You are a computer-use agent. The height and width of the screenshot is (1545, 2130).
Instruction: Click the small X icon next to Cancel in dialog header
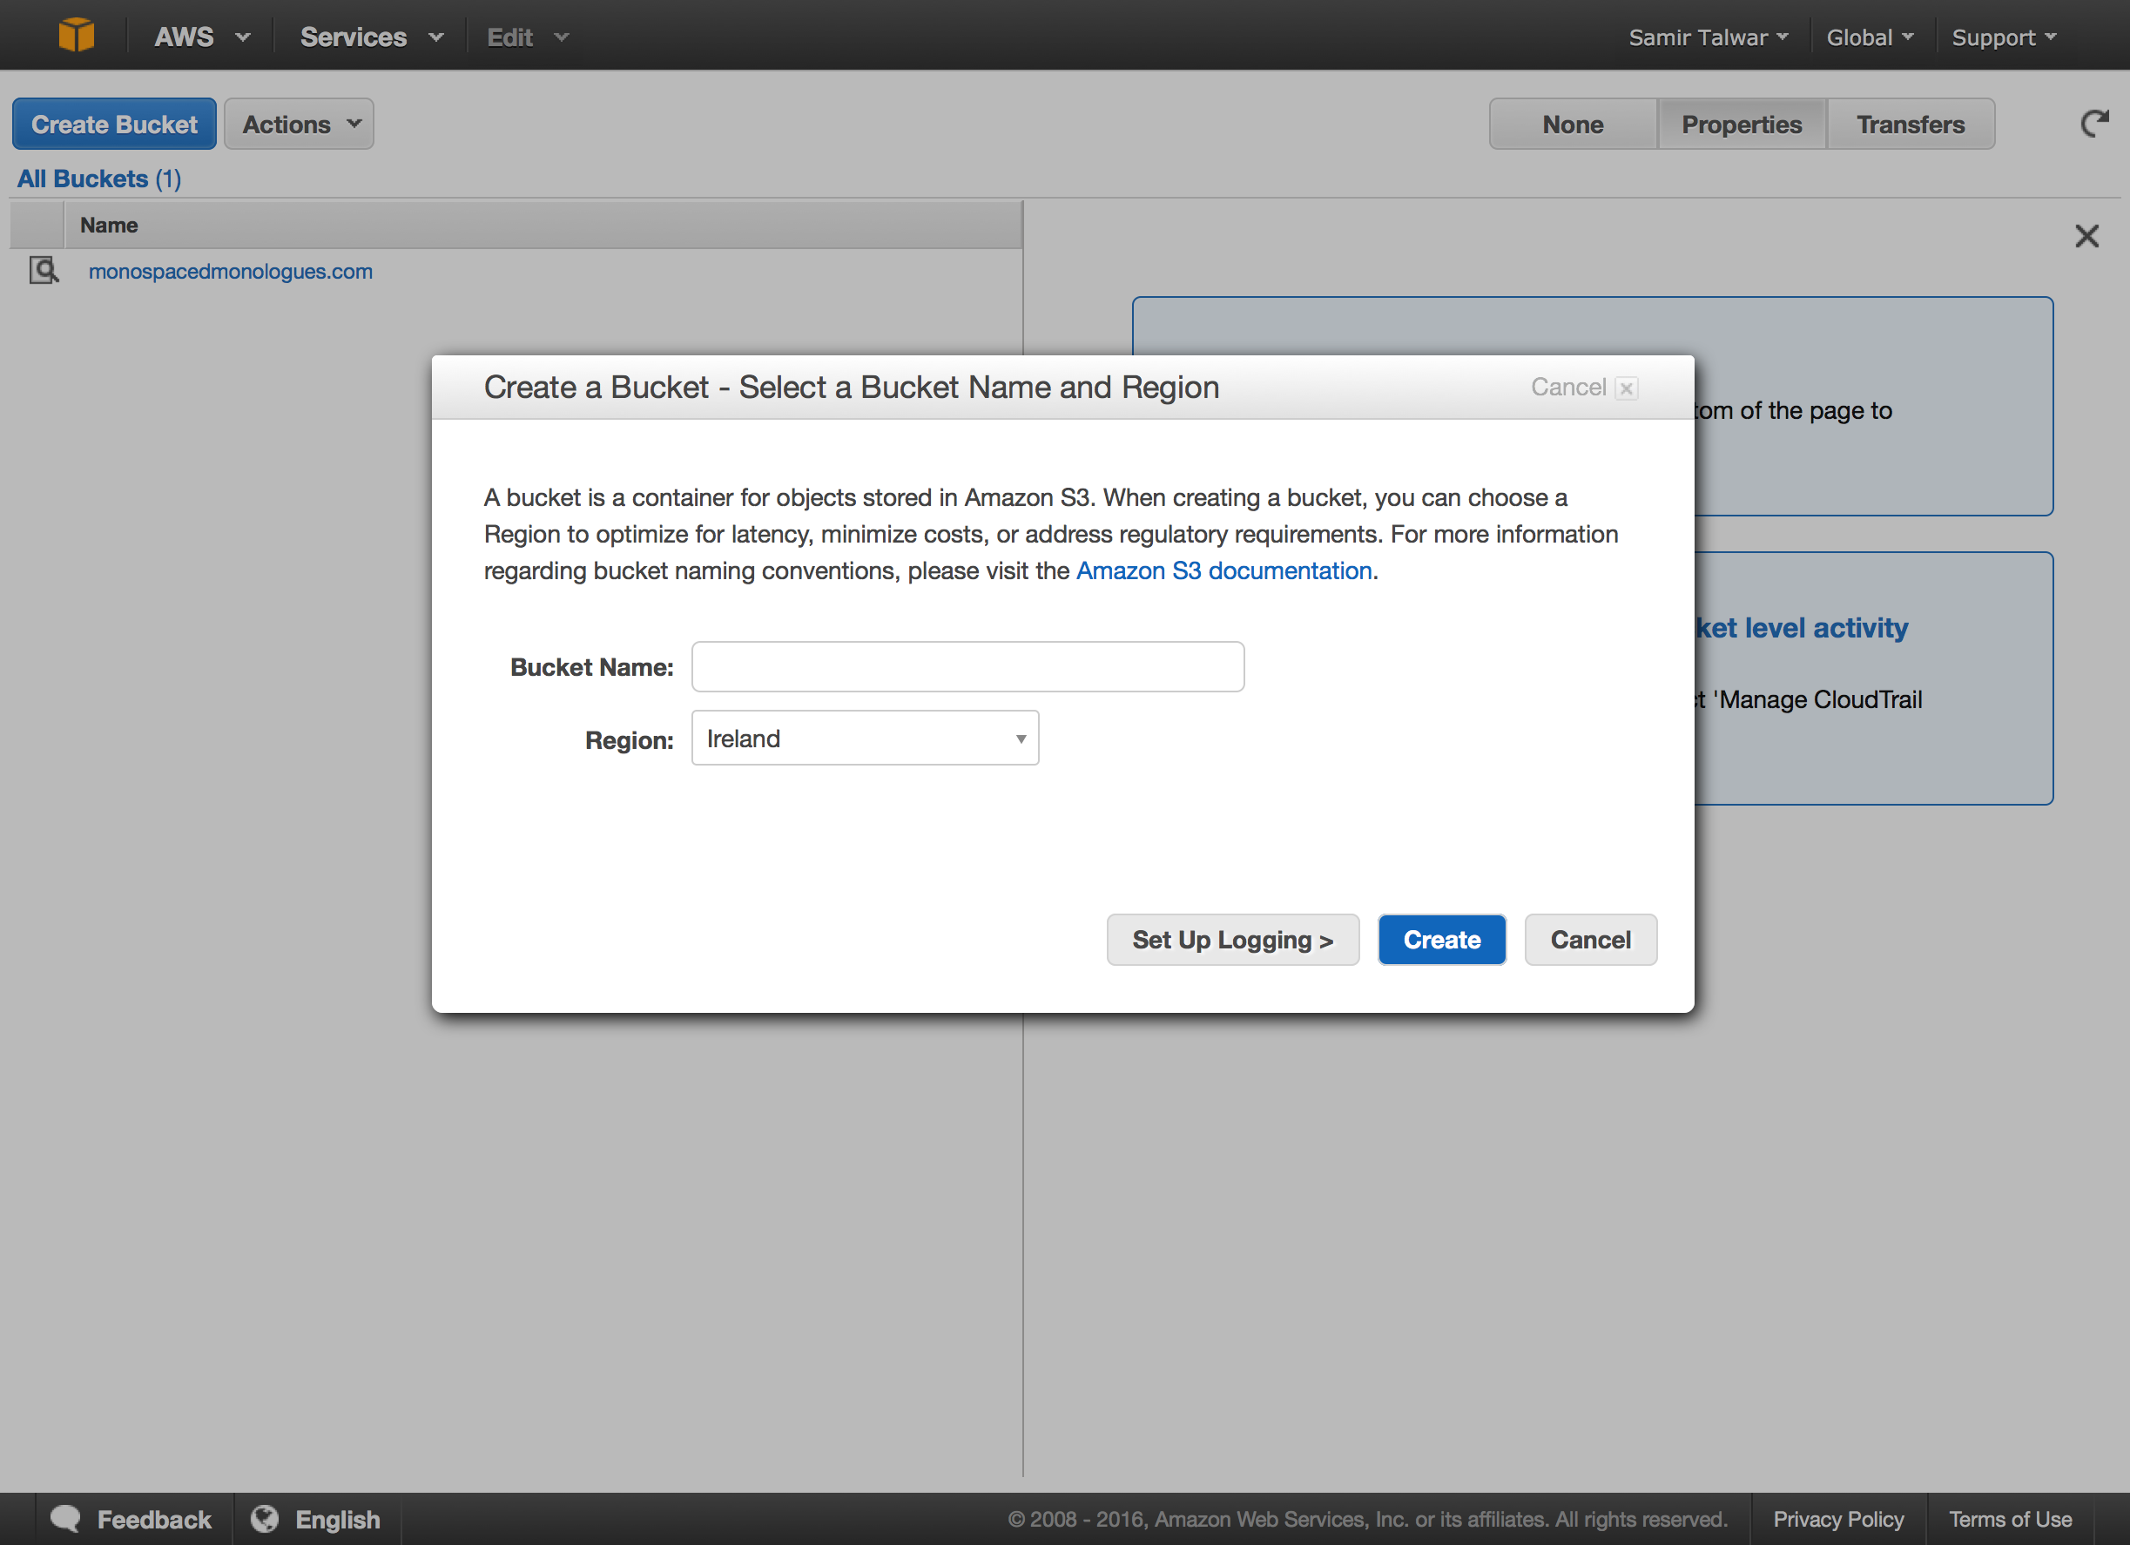pos(1627,388)
